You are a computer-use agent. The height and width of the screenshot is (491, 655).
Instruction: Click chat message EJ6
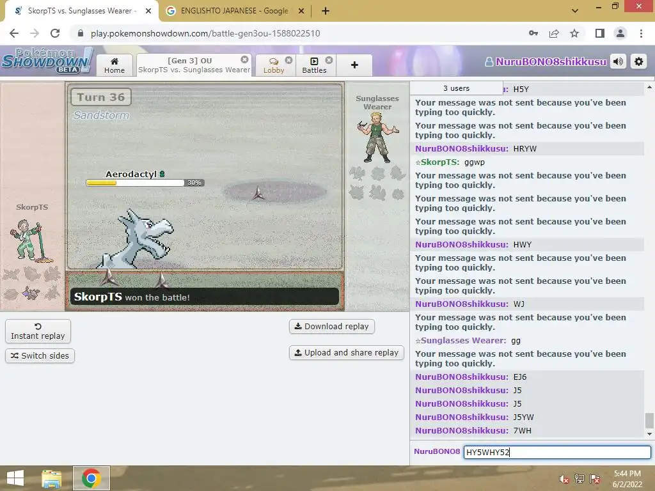pos(519,377)
